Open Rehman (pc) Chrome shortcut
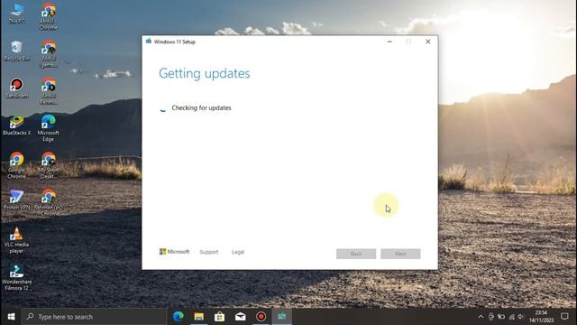Viewport: 577px width, 325px height. [x=48, y=202]
